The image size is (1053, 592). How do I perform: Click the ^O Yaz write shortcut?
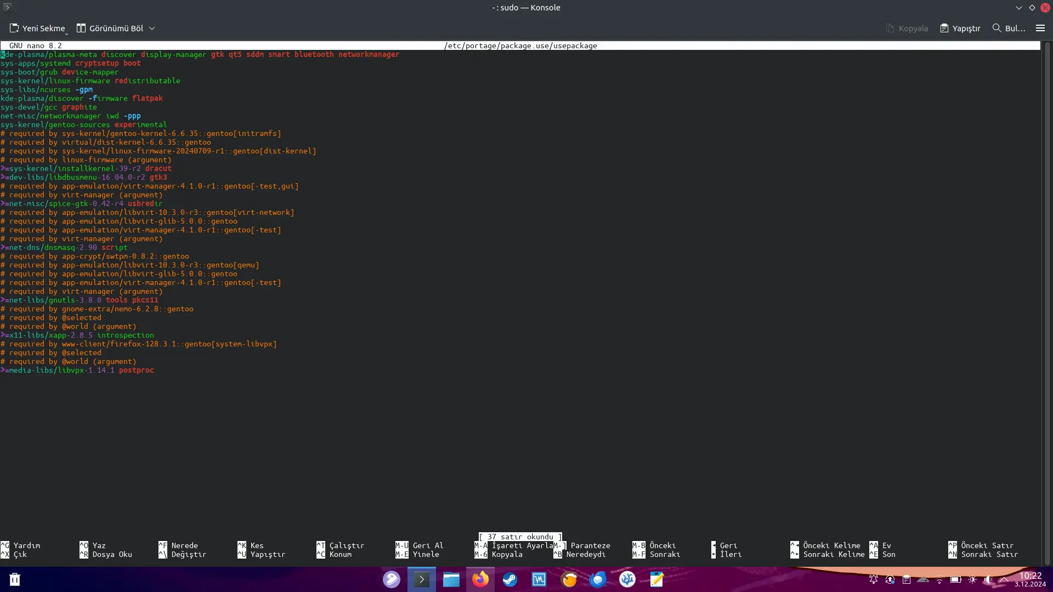pyautogui.click(x=93, y=545)
